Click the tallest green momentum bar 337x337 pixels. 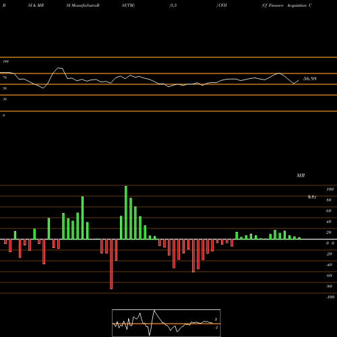[126, 212]
